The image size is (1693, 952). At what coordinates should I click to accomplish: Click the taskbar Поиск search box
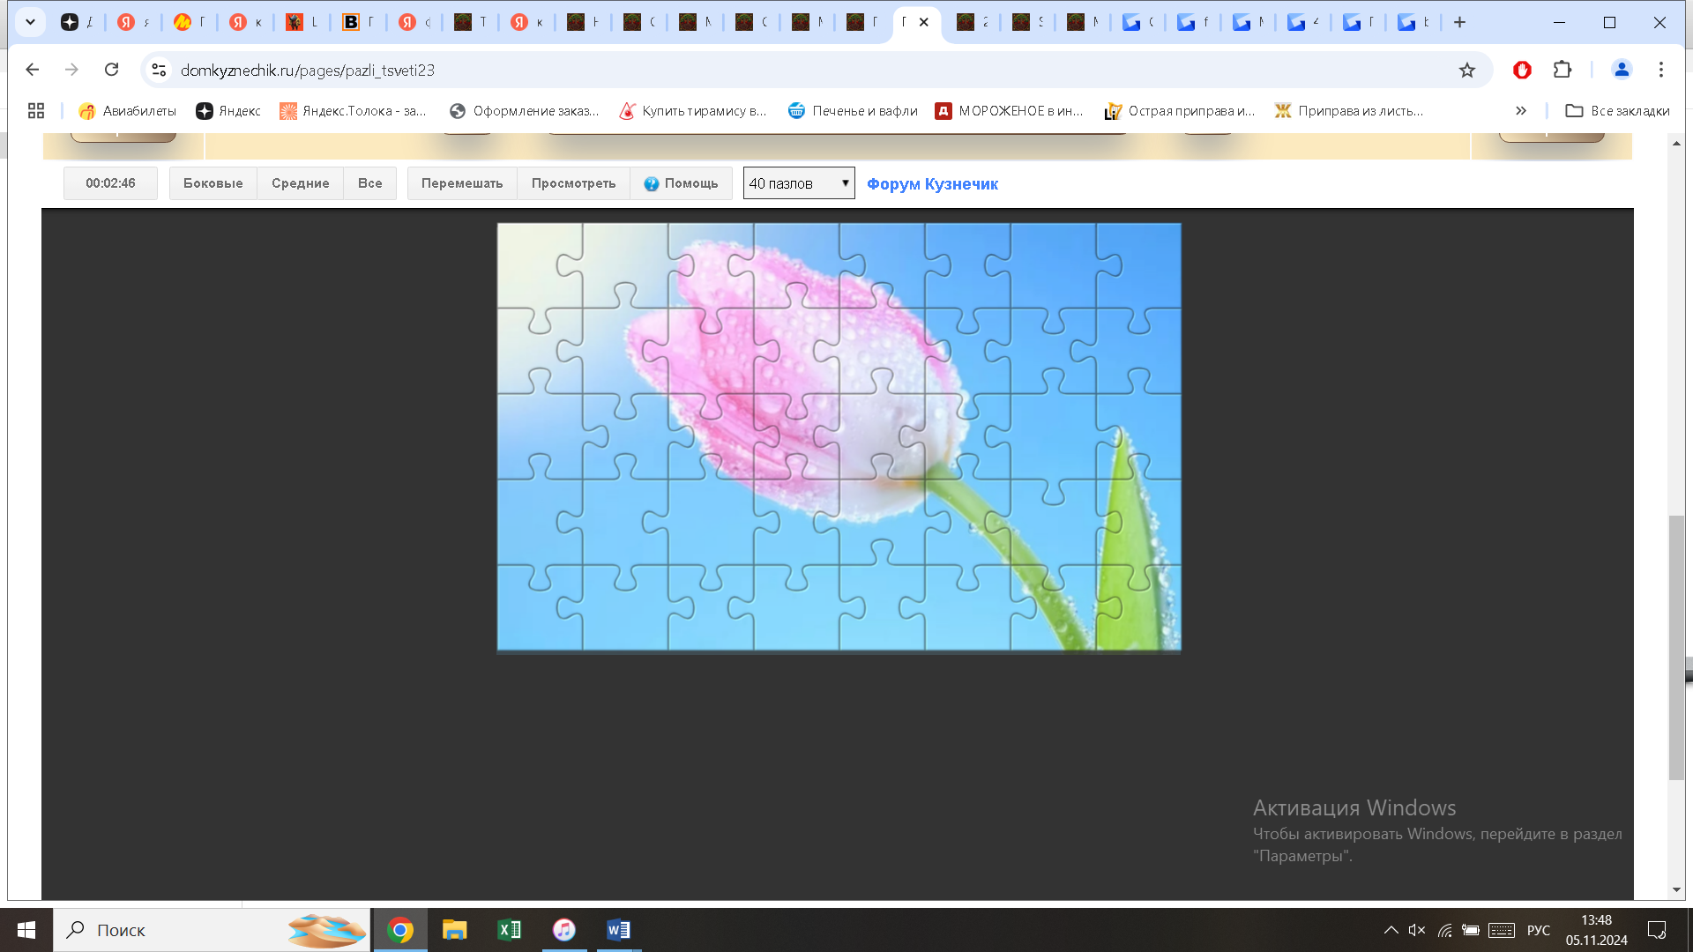212,930
